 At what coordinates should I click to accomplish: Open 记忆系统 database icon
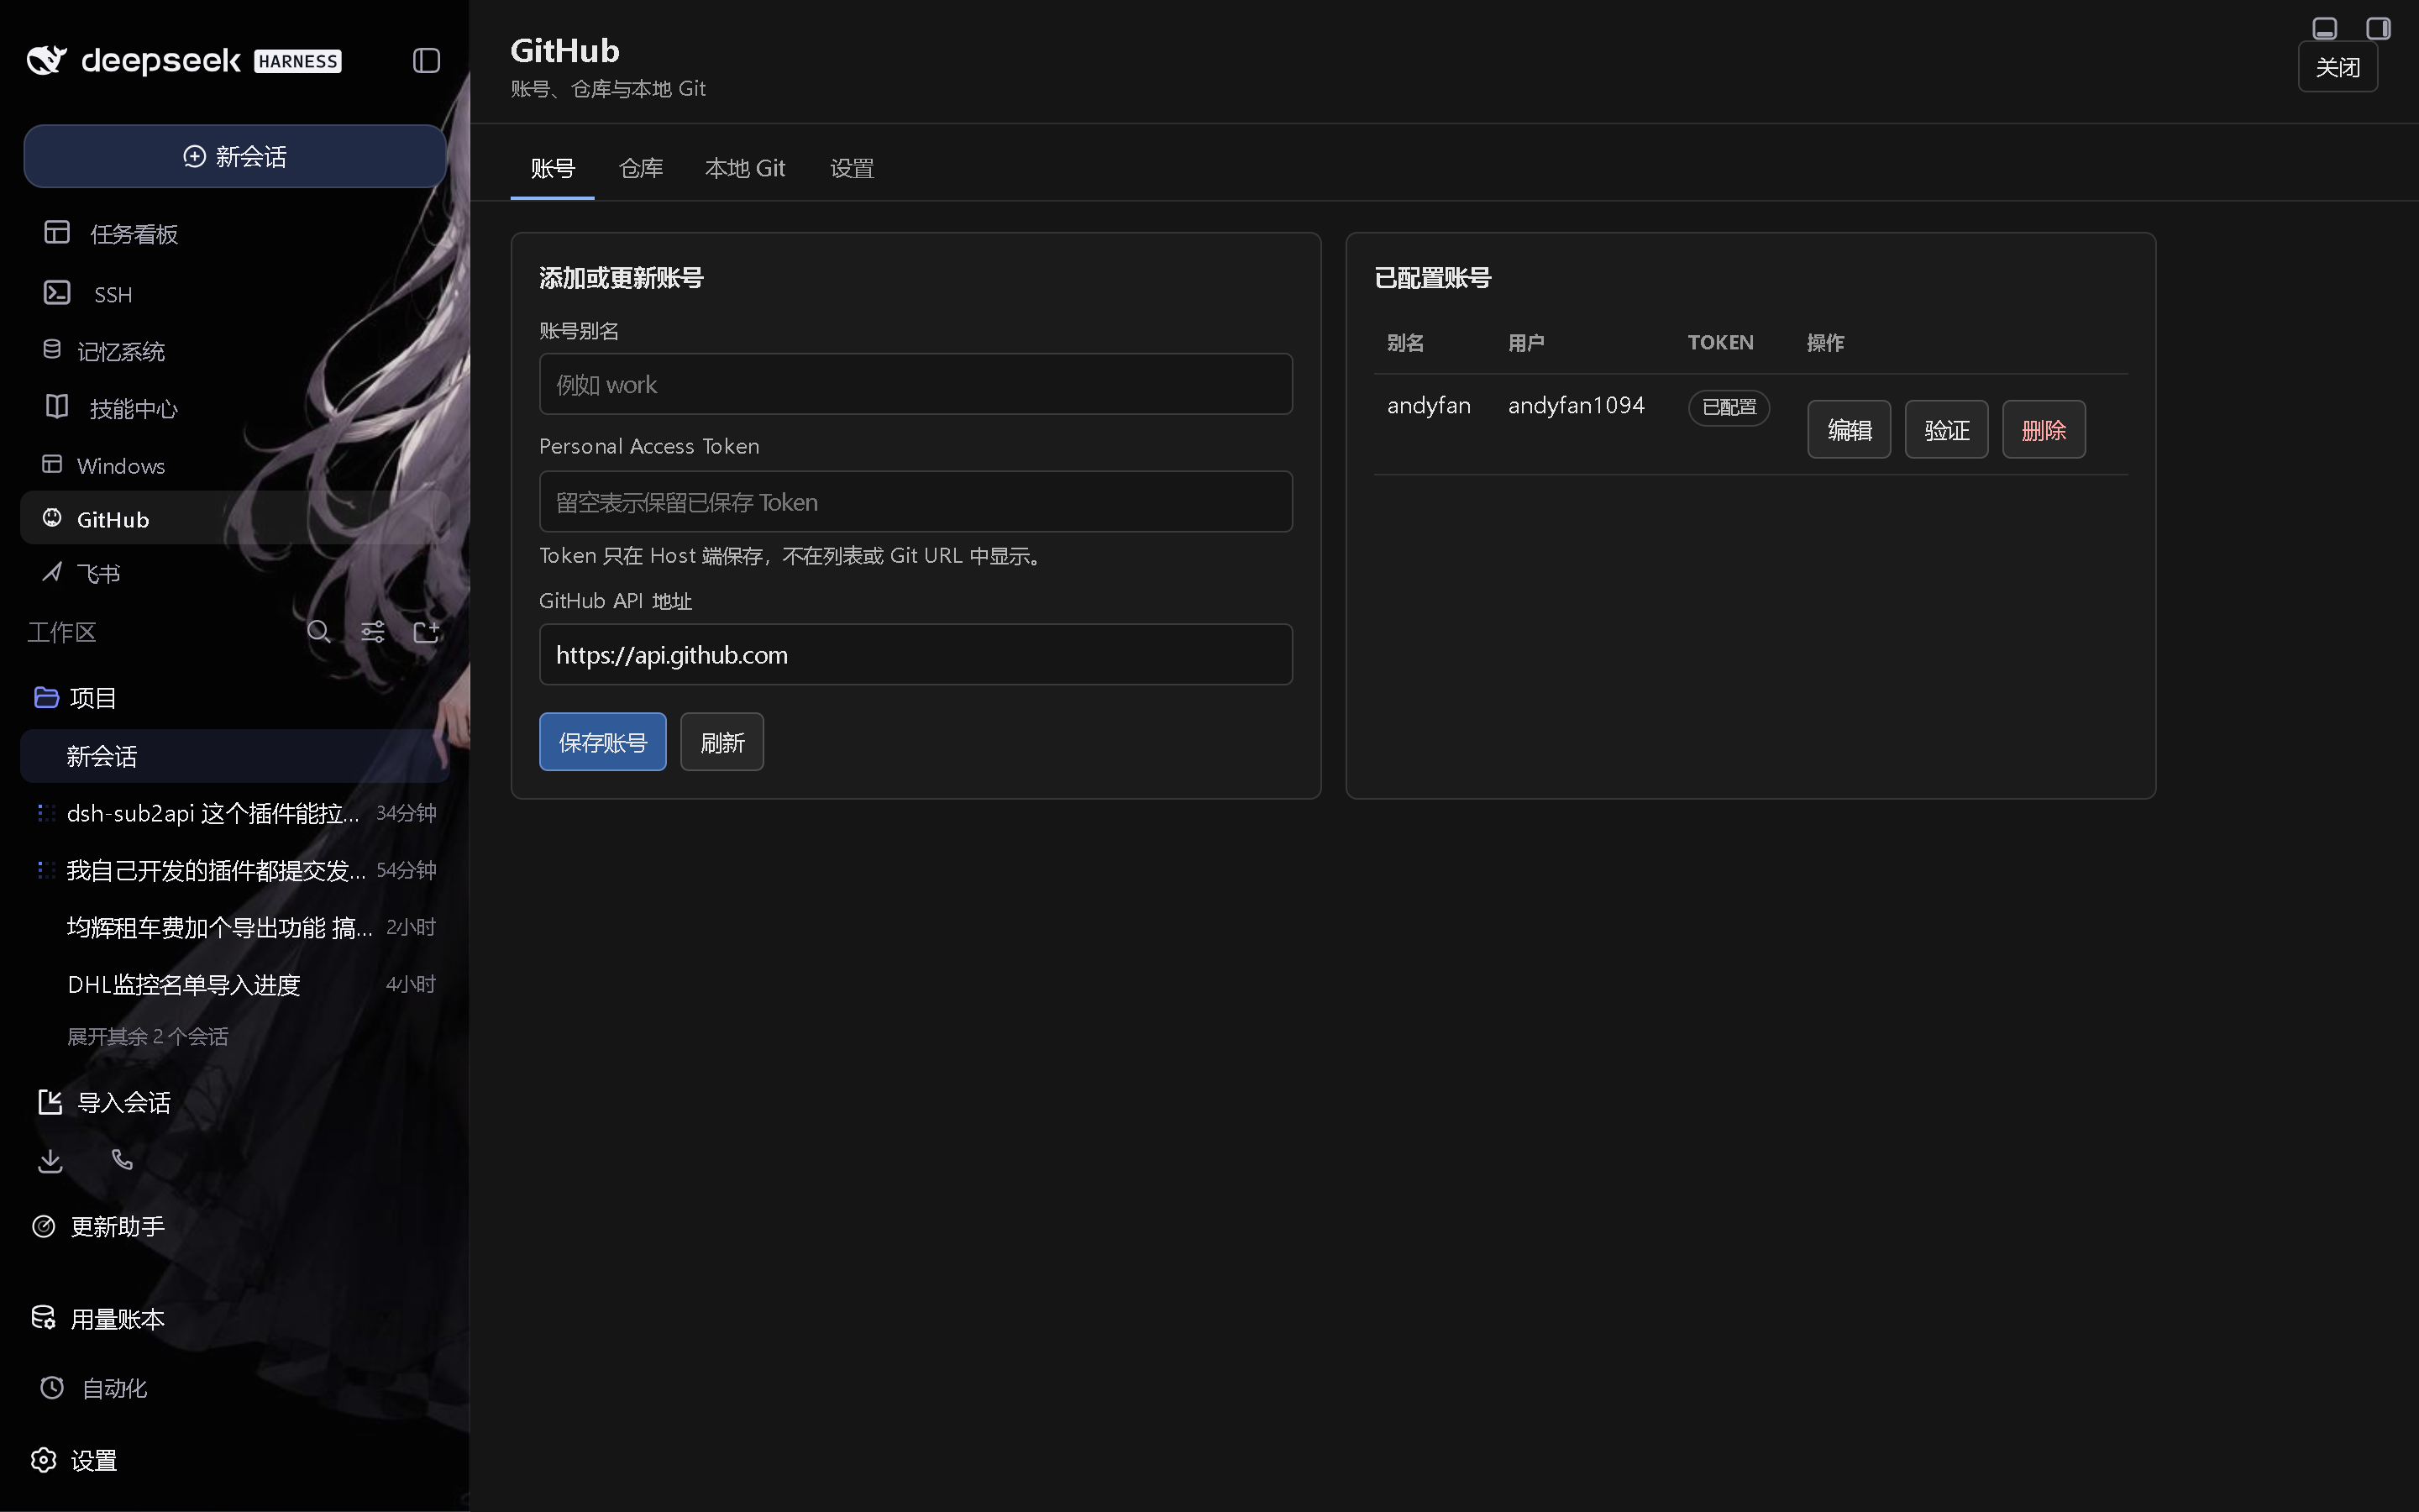pos(52,350)
